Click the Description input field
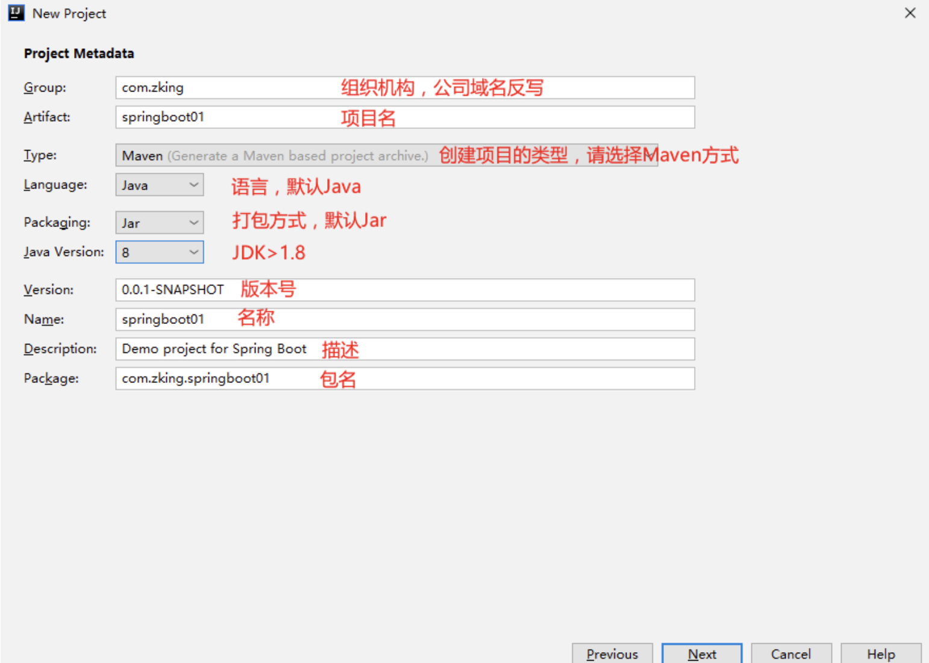 pos(405,349)
